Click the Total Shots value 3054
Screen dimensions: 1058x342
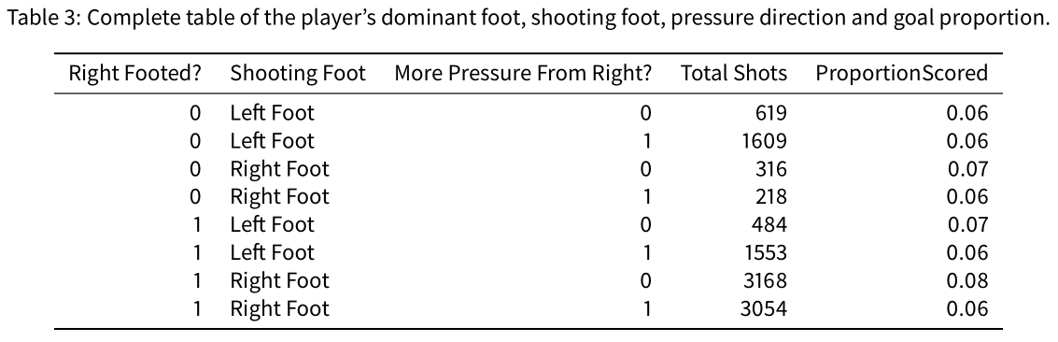[764, 309]
